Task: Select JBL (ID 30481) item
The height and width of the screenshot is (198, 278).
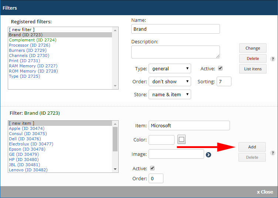Action: pos(60,164)
